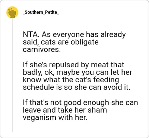
Task: Click the word "carnivores" in the comment
Action: click(42, 49)
